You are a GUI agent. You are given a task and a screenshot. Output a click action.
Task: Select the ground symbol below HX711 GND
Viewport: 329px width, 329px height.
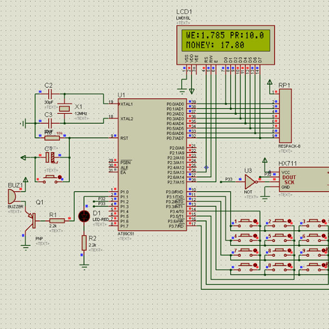pyautogui.click(x=265, y=198)
